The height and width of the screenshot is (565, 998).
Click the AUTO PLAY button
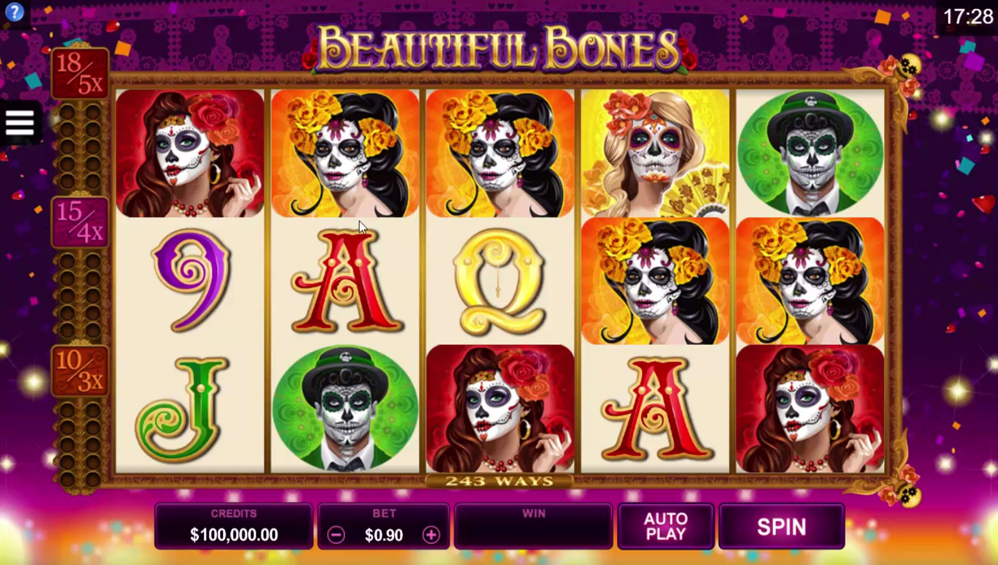pyautogui.click(x=665, y=527)
